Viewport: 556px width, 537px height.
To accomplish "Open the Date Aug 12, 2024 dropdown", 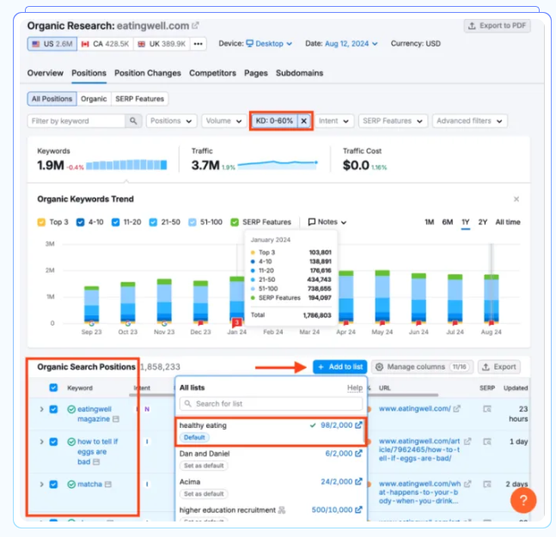I will coord(351,44).
